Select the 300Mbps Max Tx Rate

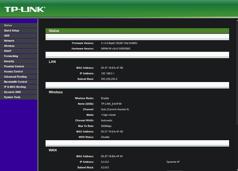(106, 126)
